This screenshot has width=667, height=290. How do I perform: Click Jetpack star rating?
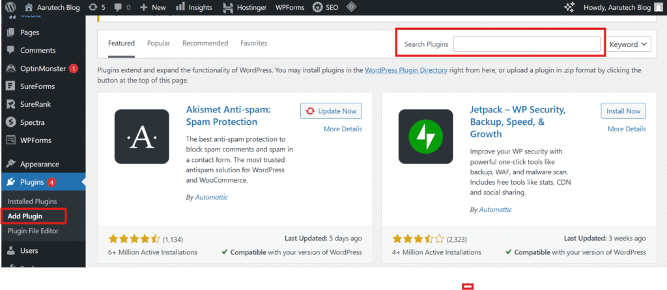[x=418, y=239]
